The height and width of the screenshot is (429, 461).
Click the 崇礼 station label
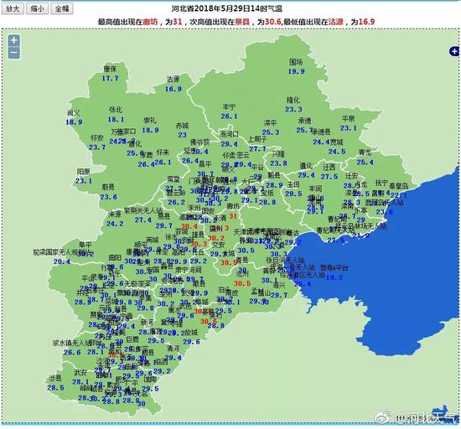150,120
